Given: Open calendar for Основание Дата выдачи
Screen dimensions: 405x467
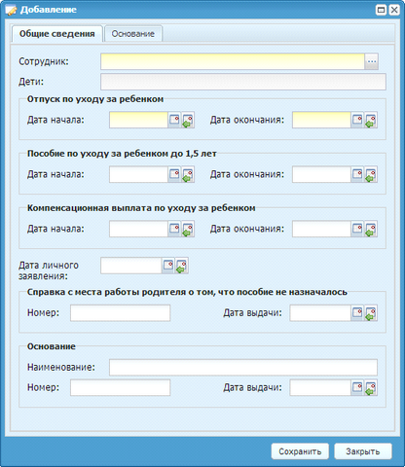Looking at the screenshot, I should 357,388.
